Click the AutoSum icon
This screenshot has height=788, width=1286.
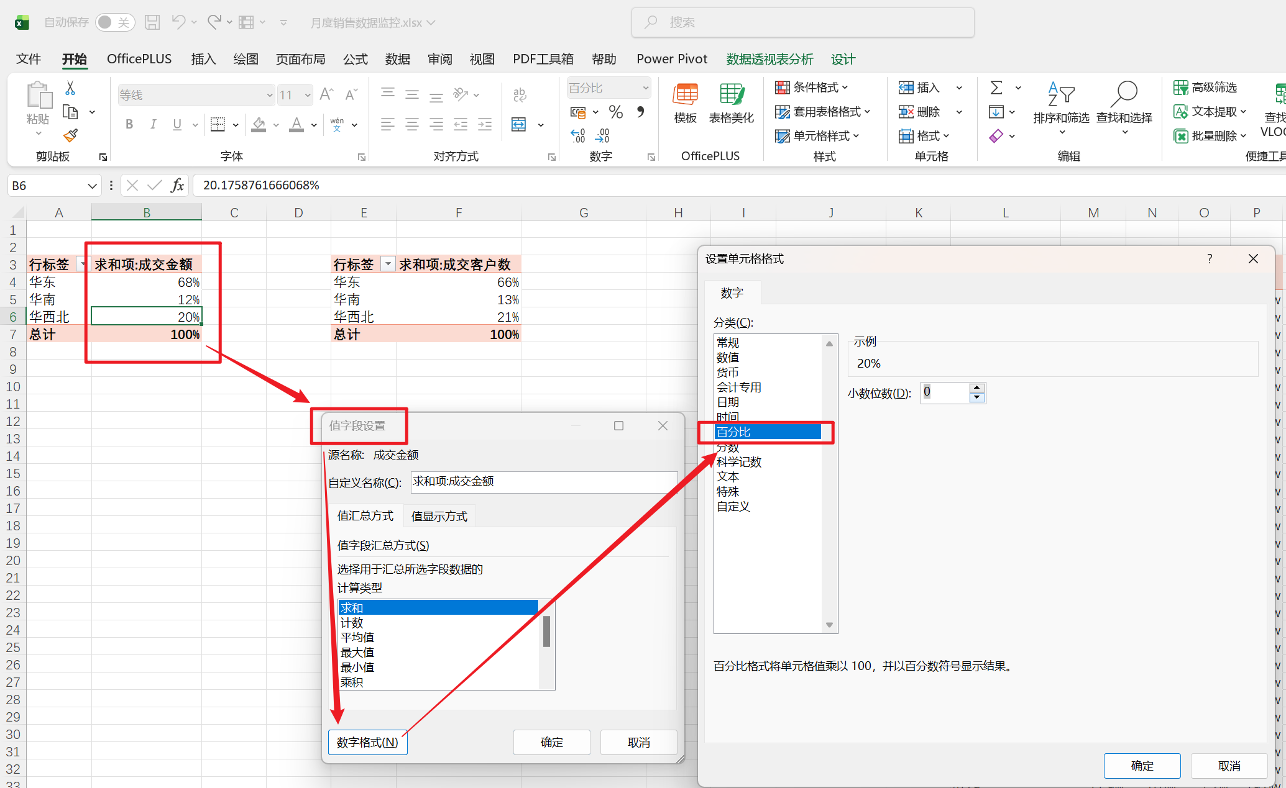[996, 87]
